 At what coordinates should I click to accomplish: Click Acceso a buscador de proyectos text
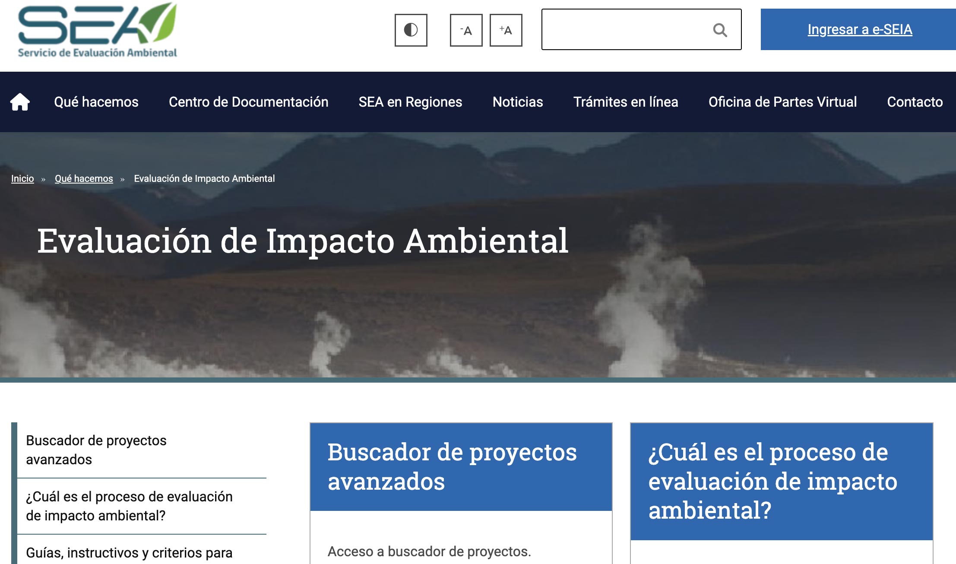click(x=429, y=551)
